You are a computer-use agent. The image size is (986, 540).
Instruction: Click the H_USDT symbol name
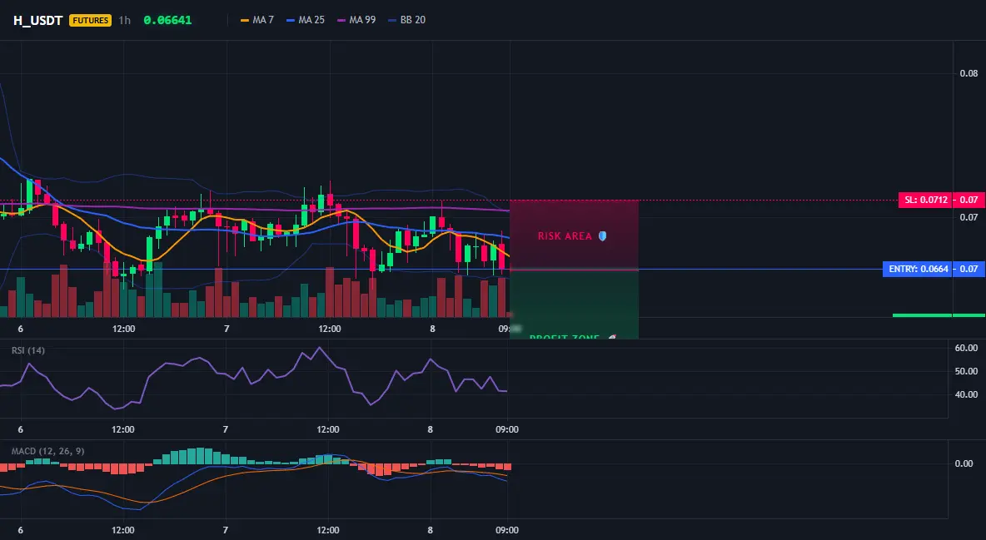coord(37,20)
